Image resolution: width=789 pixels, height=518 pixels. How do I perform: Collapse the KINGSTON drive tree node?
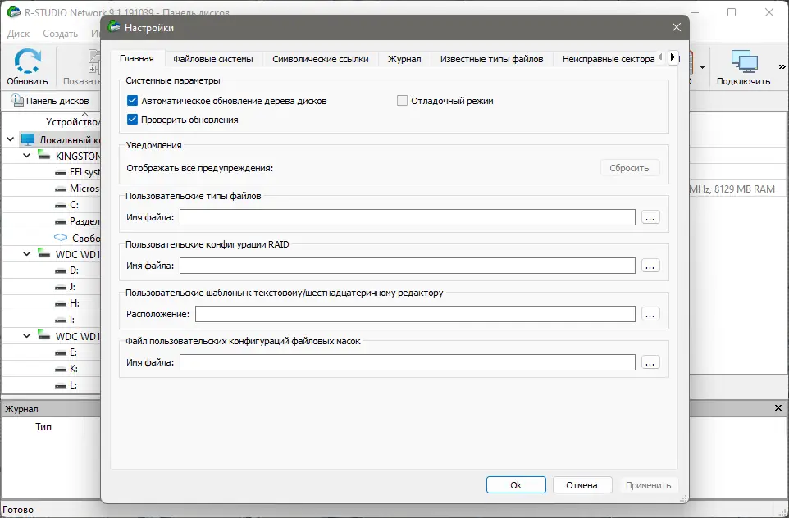tap(26, 156)
